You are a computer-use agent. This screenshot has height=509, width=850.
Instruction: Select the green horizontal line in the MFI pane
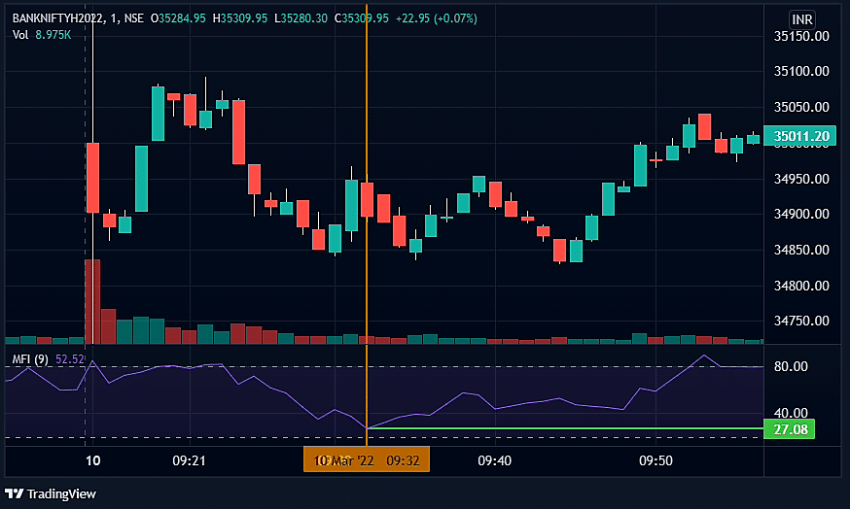point(584,428)
